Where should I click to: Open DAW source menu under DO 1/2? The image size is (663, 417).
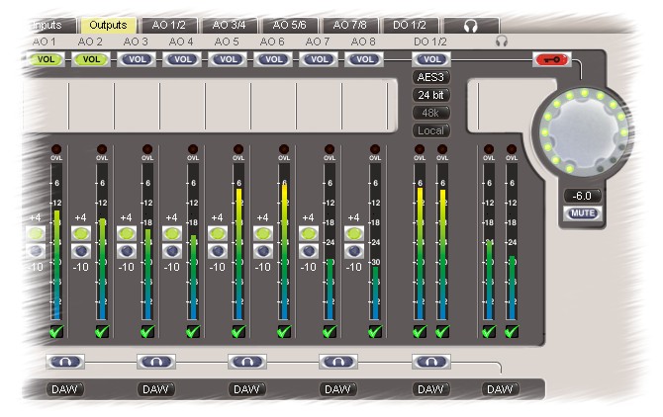[430, 389]
